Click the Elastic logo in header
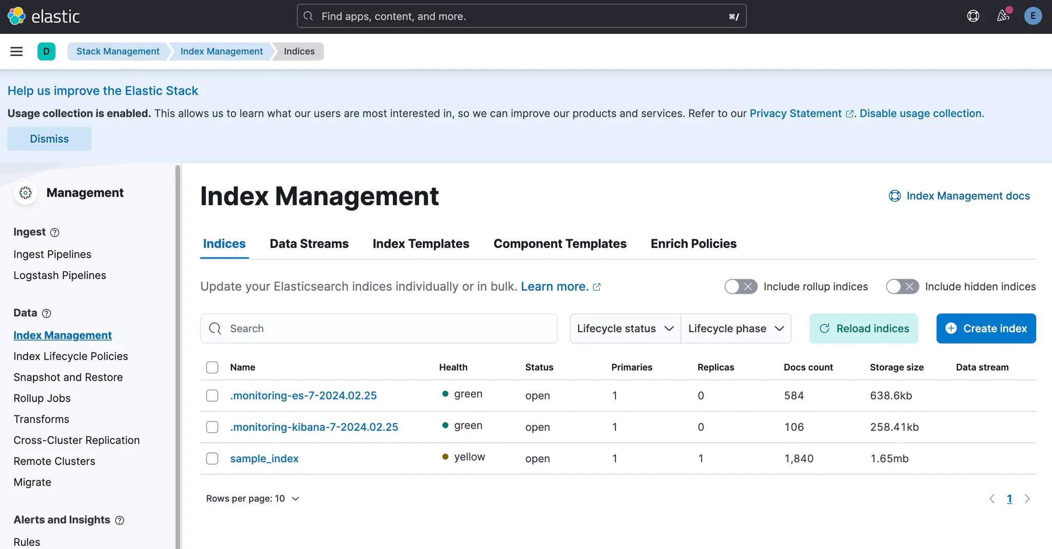 [x=44, y=16]
